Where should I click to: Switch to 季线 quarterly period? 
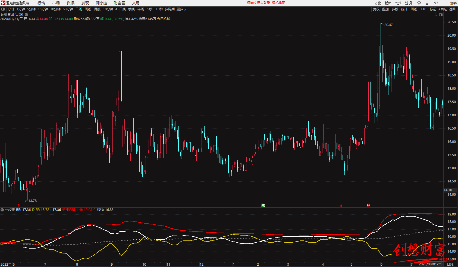coord(131,9)
